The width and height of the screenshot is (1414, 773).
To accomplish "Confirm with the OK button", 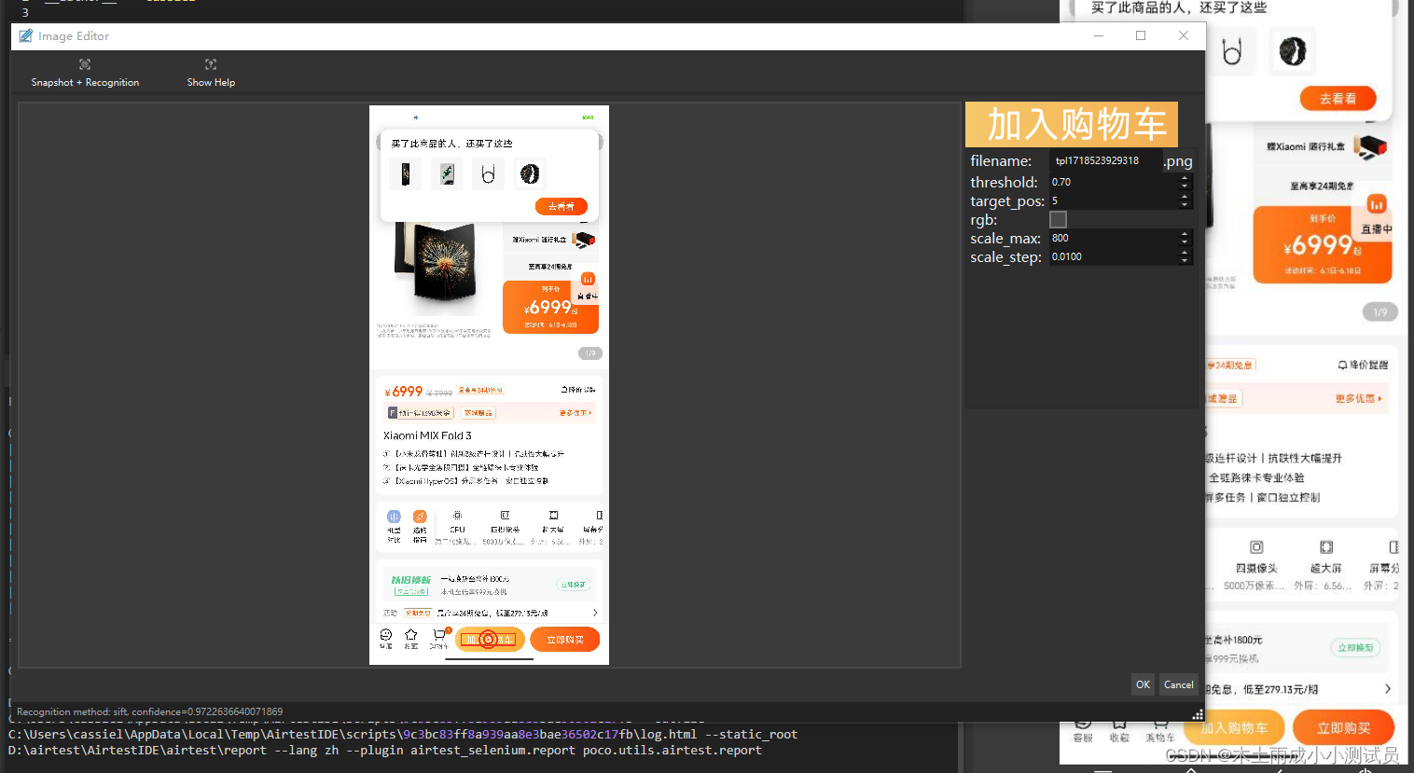I will (1143, 684).
